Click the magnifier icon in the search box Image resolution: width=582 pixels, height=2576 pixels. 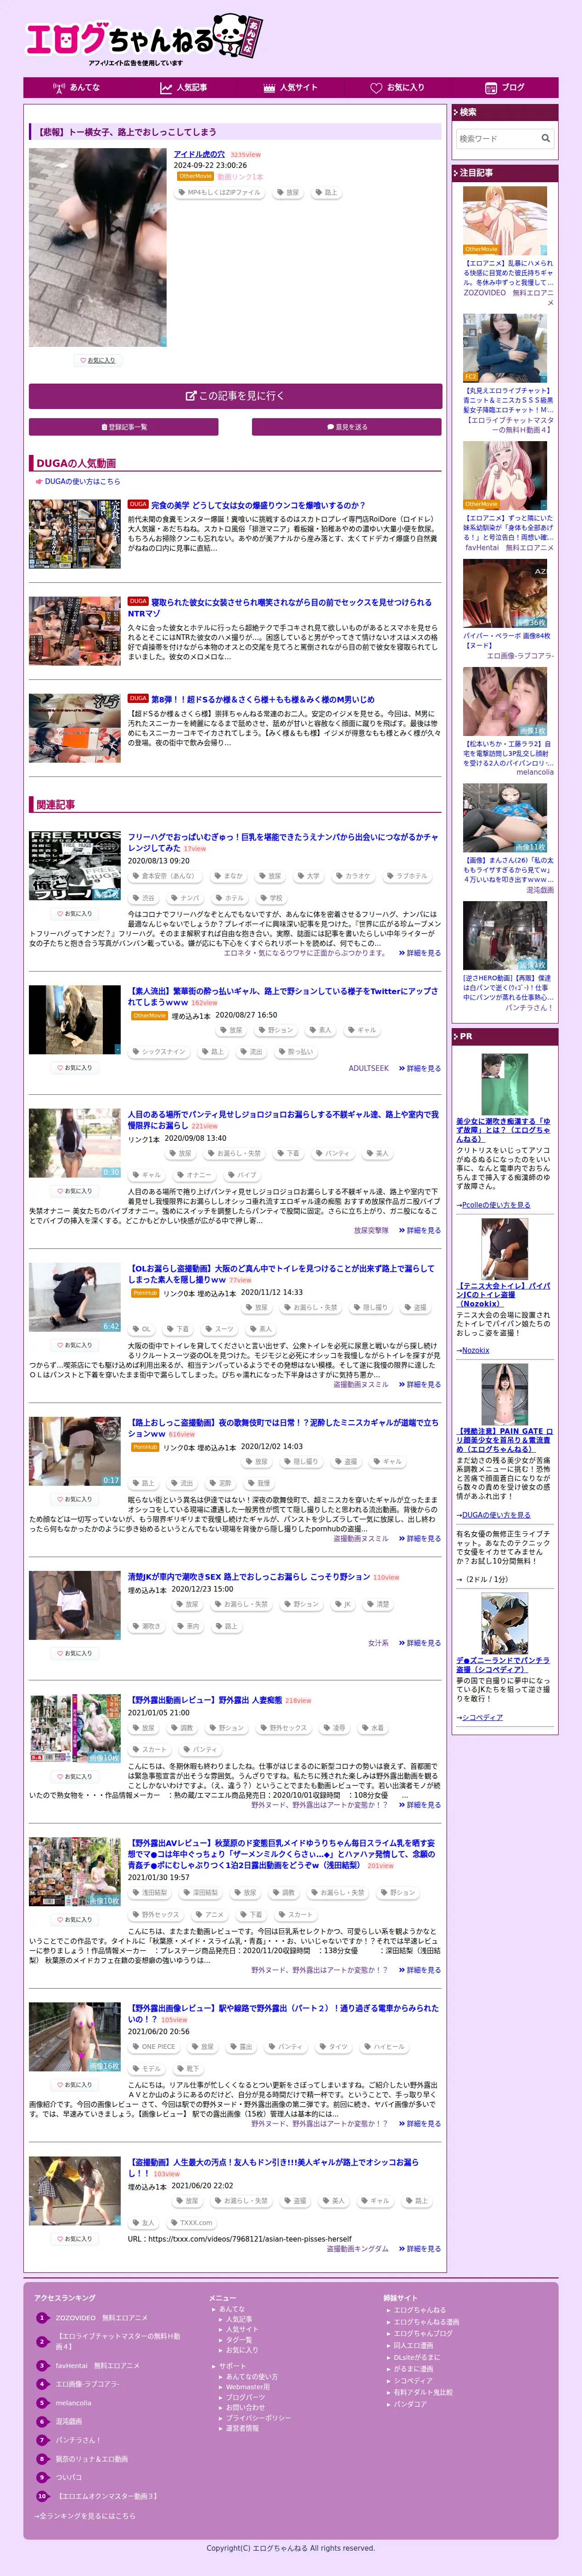pos(545,139)
